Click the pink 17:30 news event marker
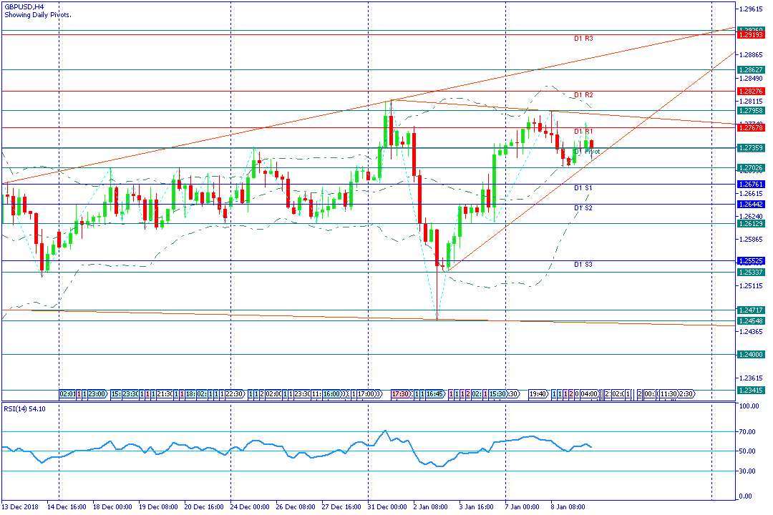Image resolution: width=773 pixels, height=515 pixels. click(400, 394)
